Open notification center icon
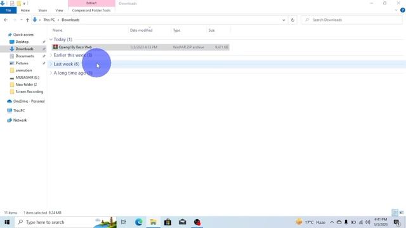 [x=396, y=222]
